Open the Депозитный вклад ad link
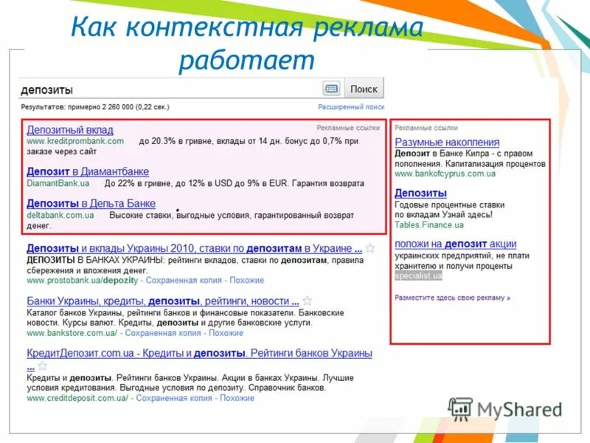 click(70, 130)
